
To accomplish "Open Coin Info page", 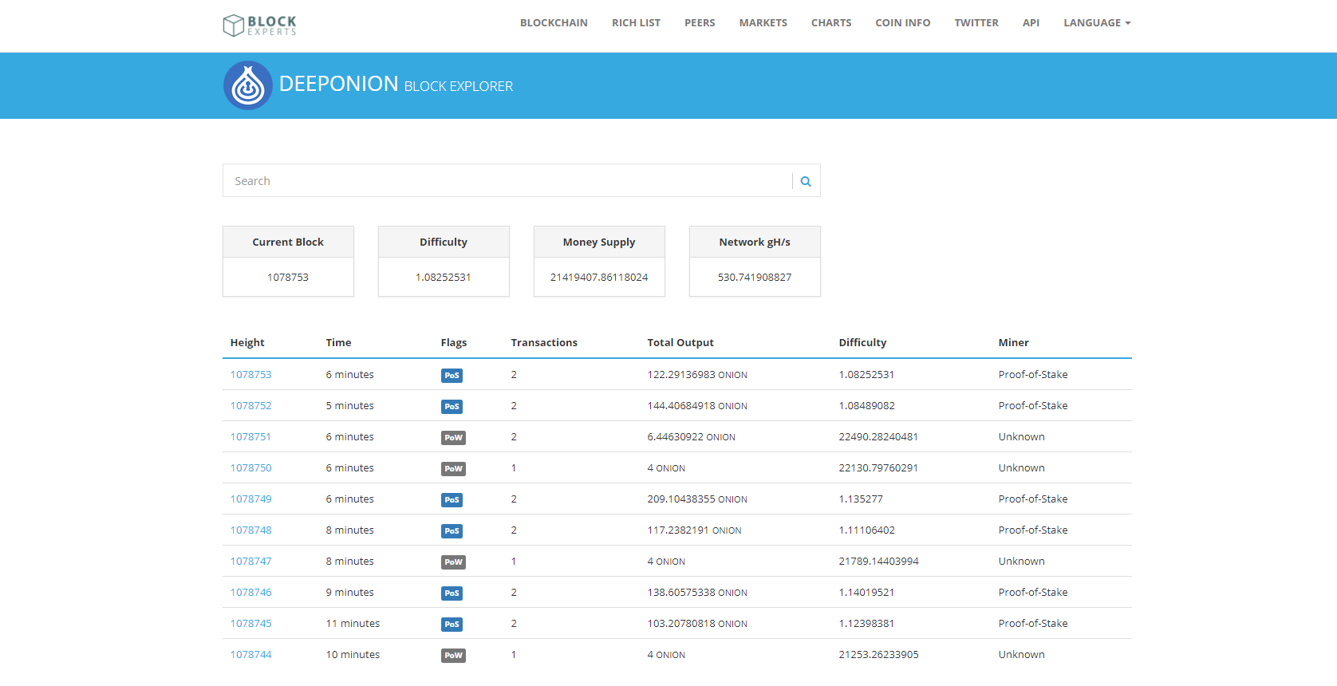I will pos(903,23).
